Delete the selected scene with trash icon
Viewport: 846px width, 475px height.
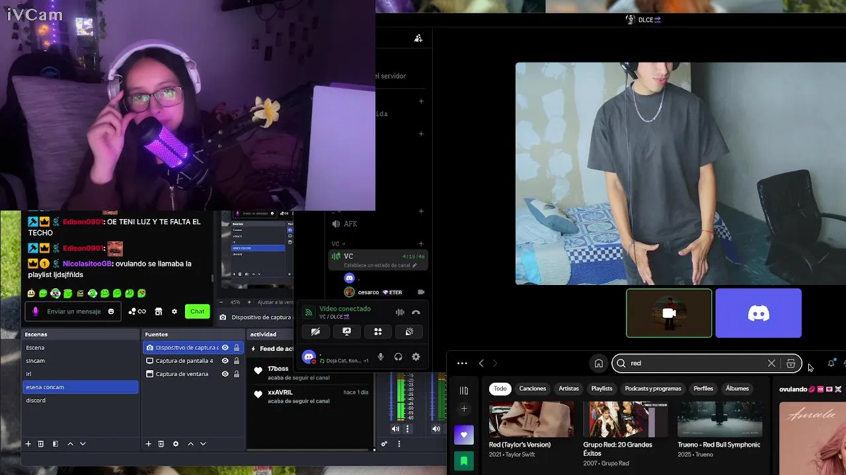40,444
